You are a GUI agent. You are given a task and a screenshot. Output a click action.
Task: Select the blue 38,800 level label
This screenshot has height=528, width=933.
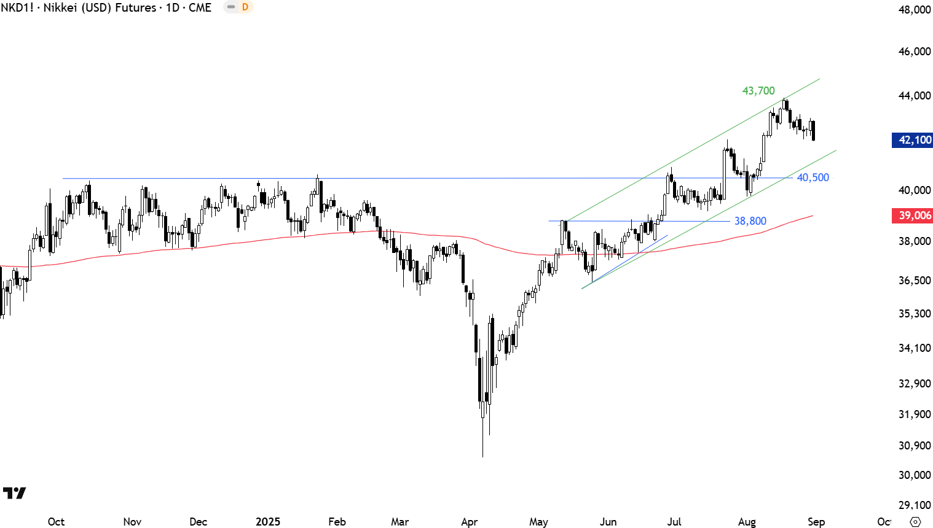coord(750,221)
